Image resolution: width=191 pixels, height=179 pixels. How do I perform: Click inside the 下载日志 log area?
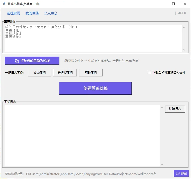[82, 136]
